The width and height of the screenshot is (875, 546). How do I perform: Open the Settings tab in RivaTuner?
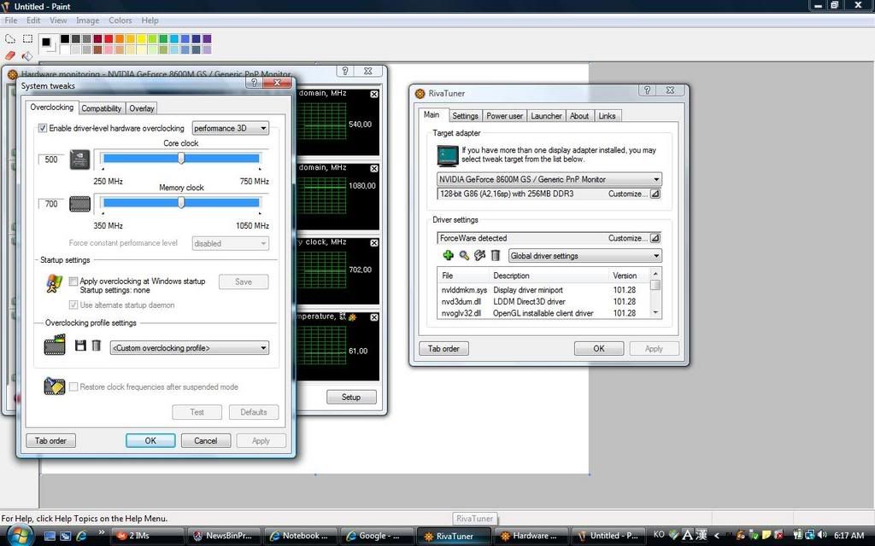click(465, 116)
